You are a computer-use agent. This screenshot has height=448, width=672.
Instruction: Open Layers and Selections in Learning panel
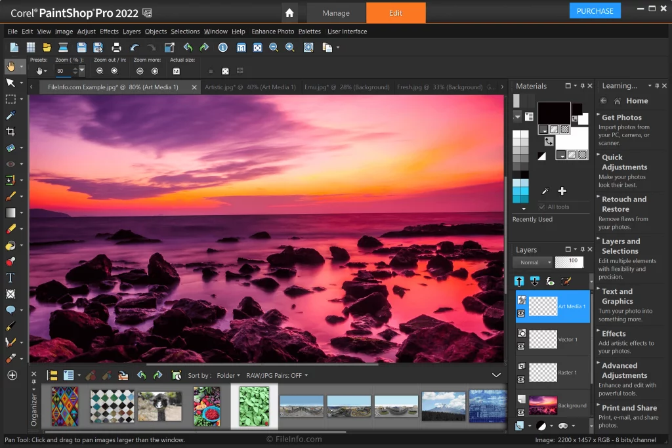[x=622, y=246]
